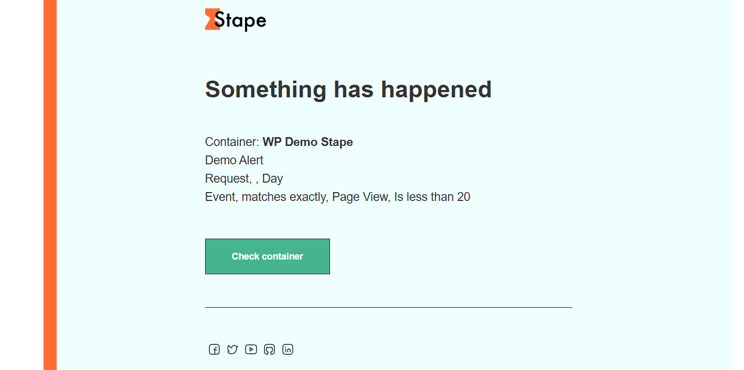Click the orange Stape logo mark

point(211,19)
